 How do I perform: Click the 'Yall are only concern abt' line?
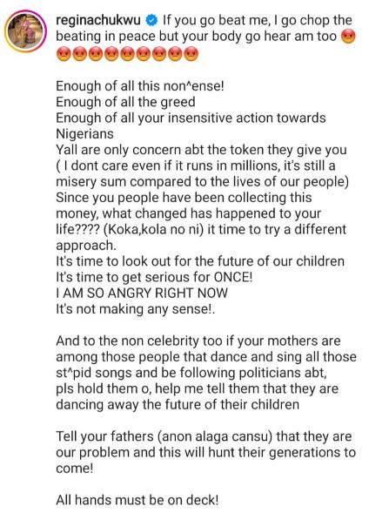[x=201, y=150]
